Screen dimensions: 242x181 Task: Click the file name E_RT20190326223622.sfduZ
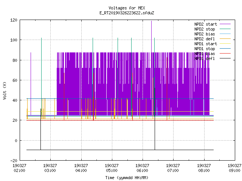127,13
